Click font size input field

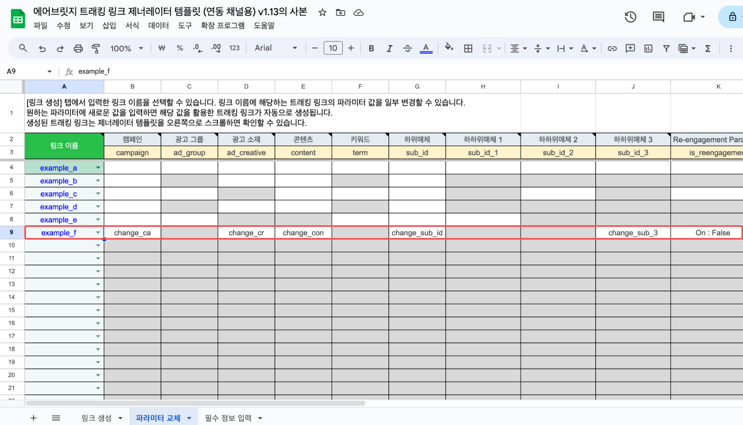tap(333, 48)
